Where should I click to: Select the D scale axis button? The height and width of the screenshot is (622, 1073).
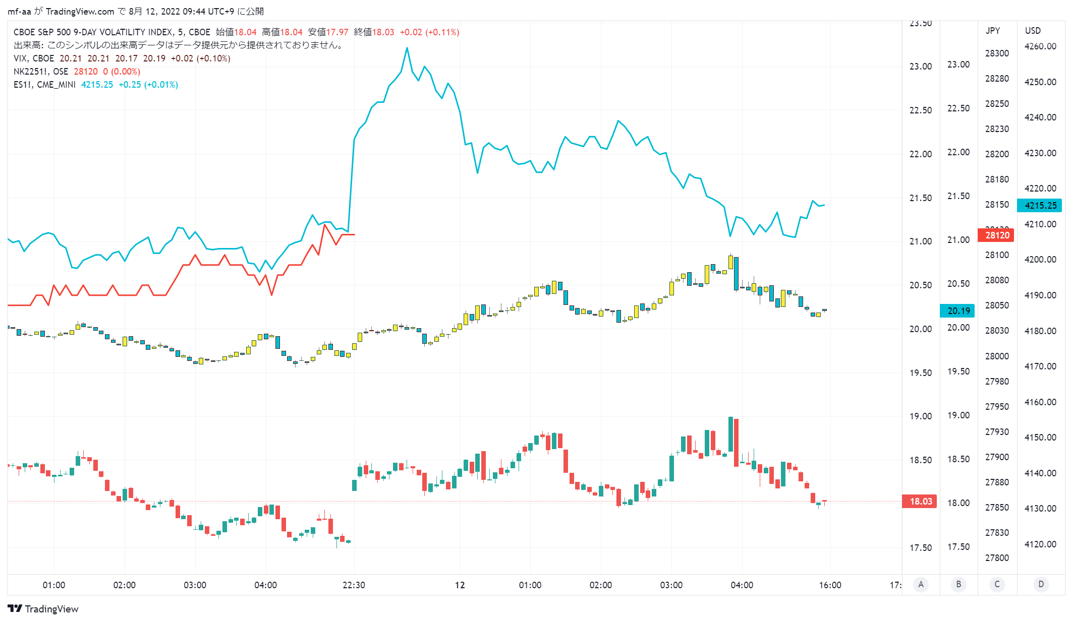tap(1041, 584)
